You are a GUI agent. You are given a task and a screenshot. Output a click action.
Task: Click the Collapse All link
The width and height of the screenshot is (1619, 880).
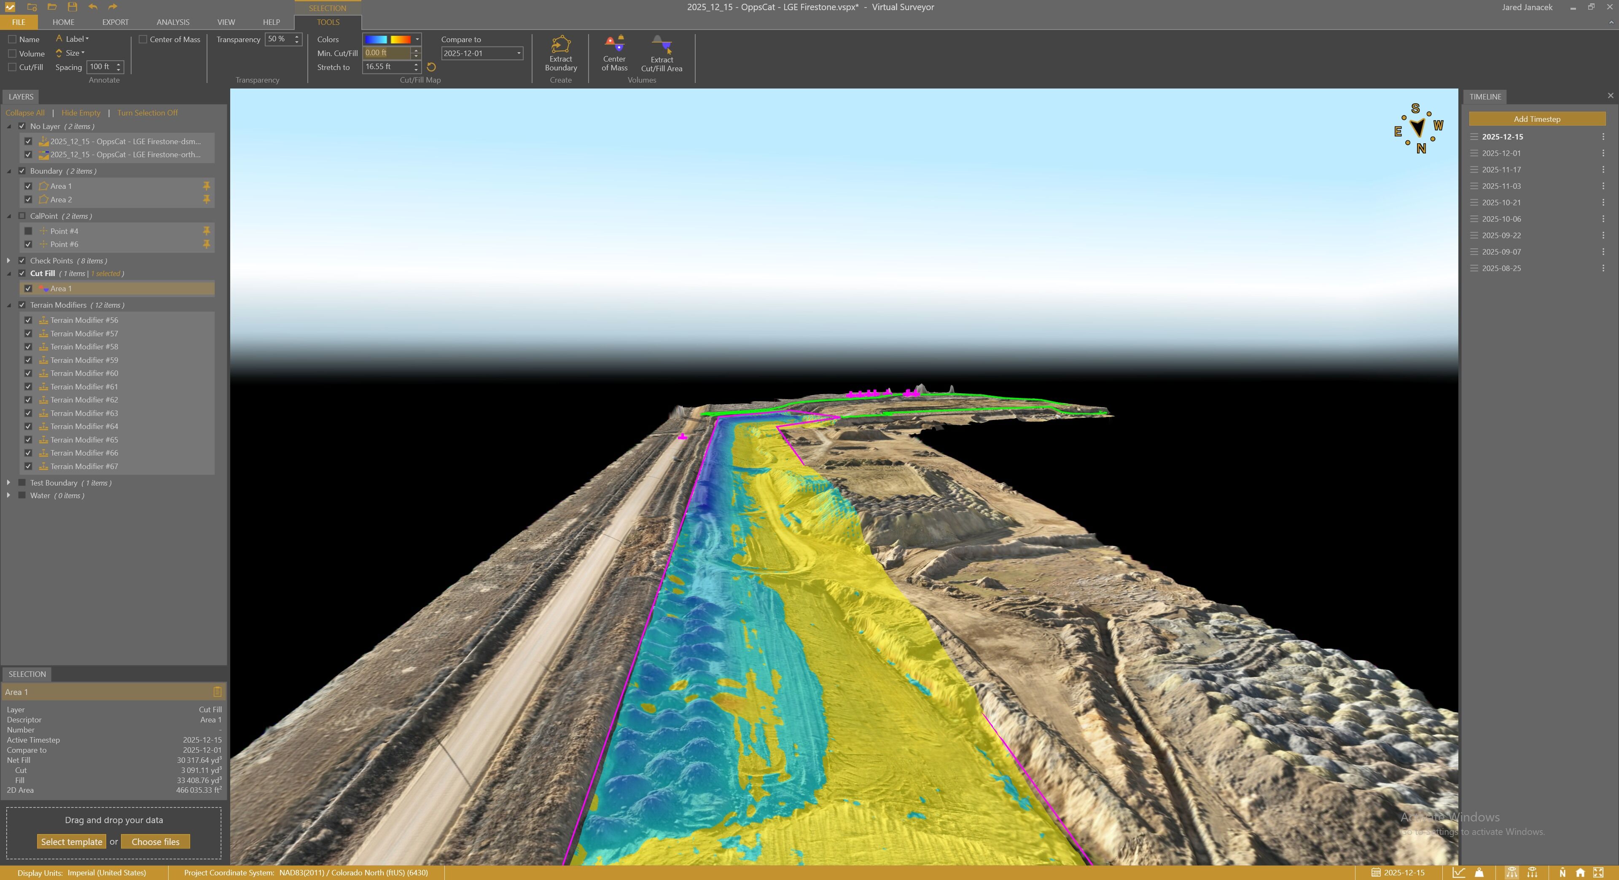pyautogui.click(x=25, y=113)
